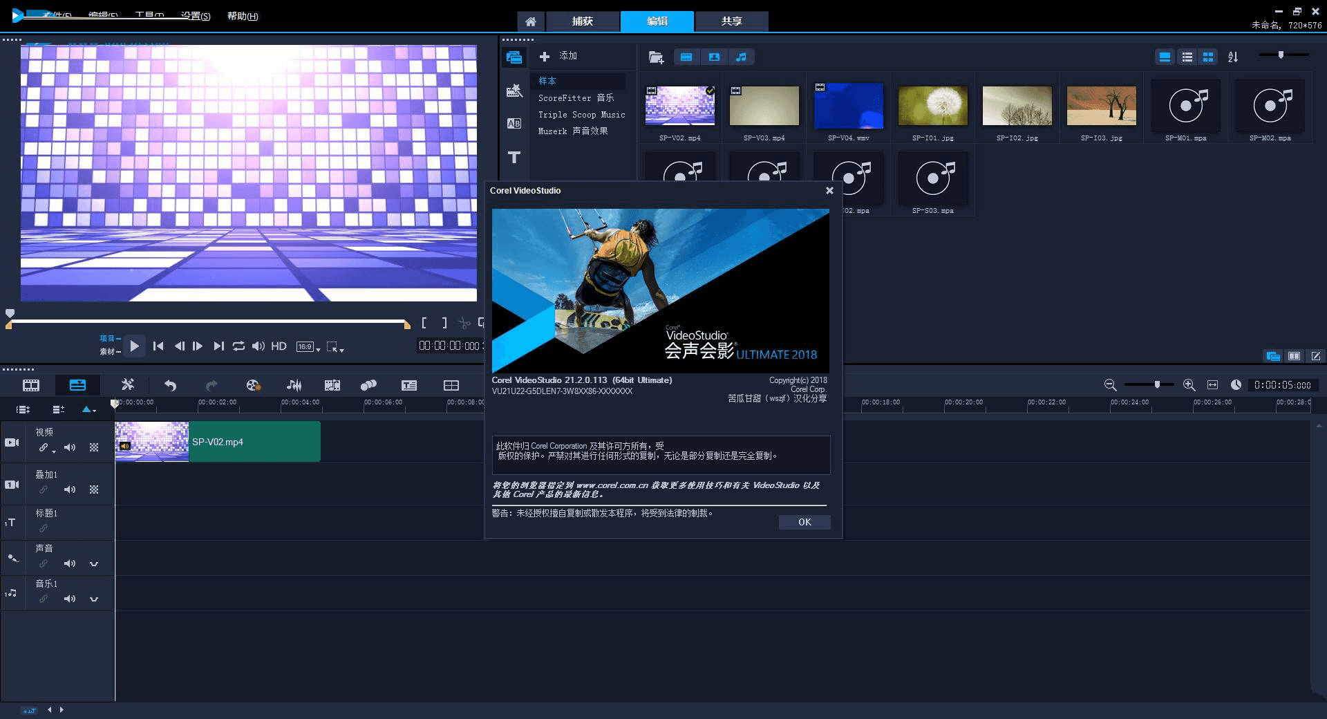Toggle show videos filter in library
This screenshot has height=719, width=1327.
tap(686, 57)
